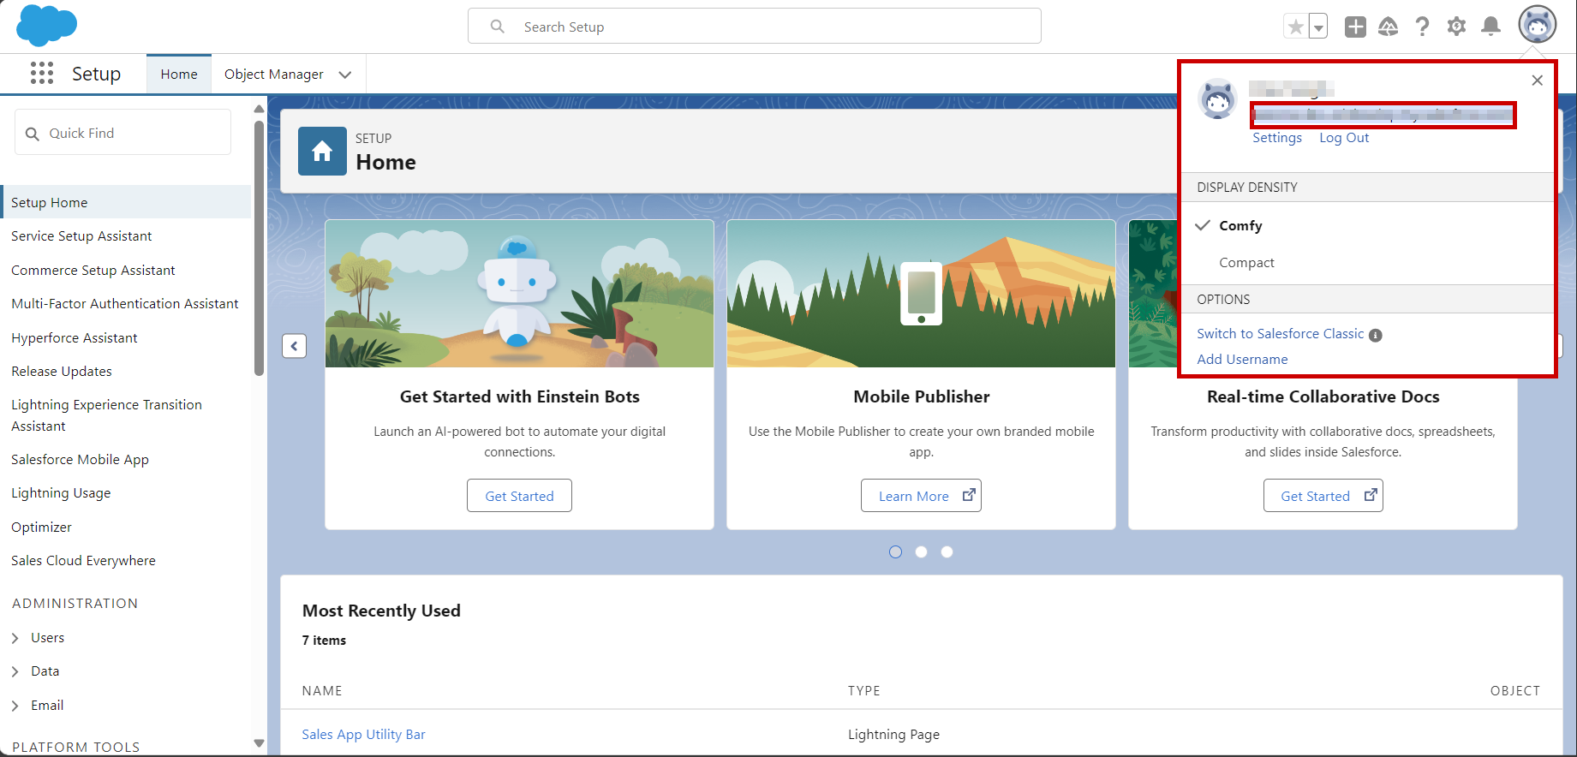Focus the Quick Find input
The width and height of the screenshot is (1577, 757).
click(x=122, y=133)
